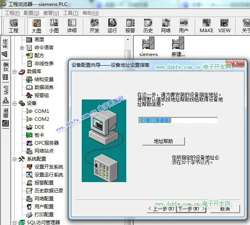
Task: Collapse the 系统配置 tree node
Action: click(x=15, y=159)
